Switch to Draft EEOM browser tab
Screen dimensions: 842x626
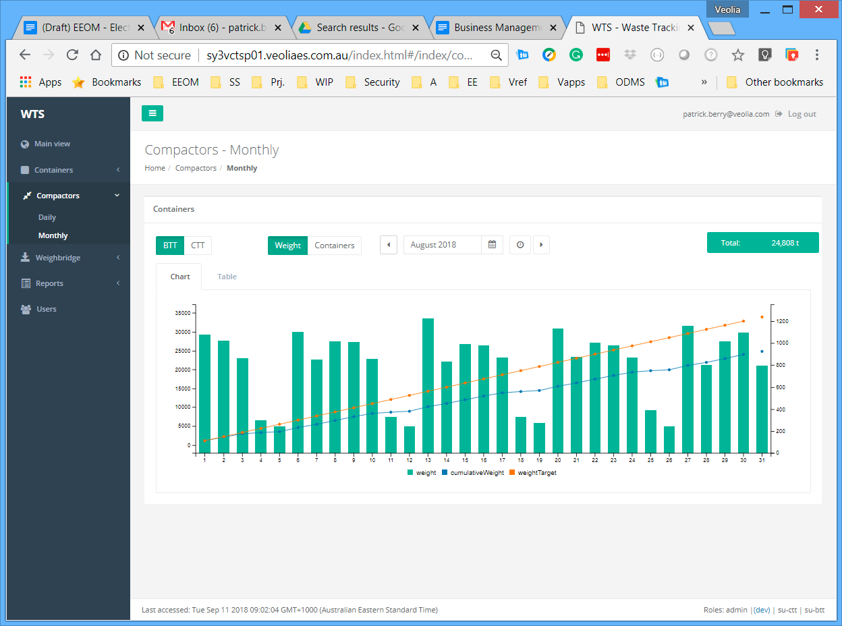[83, 28]
